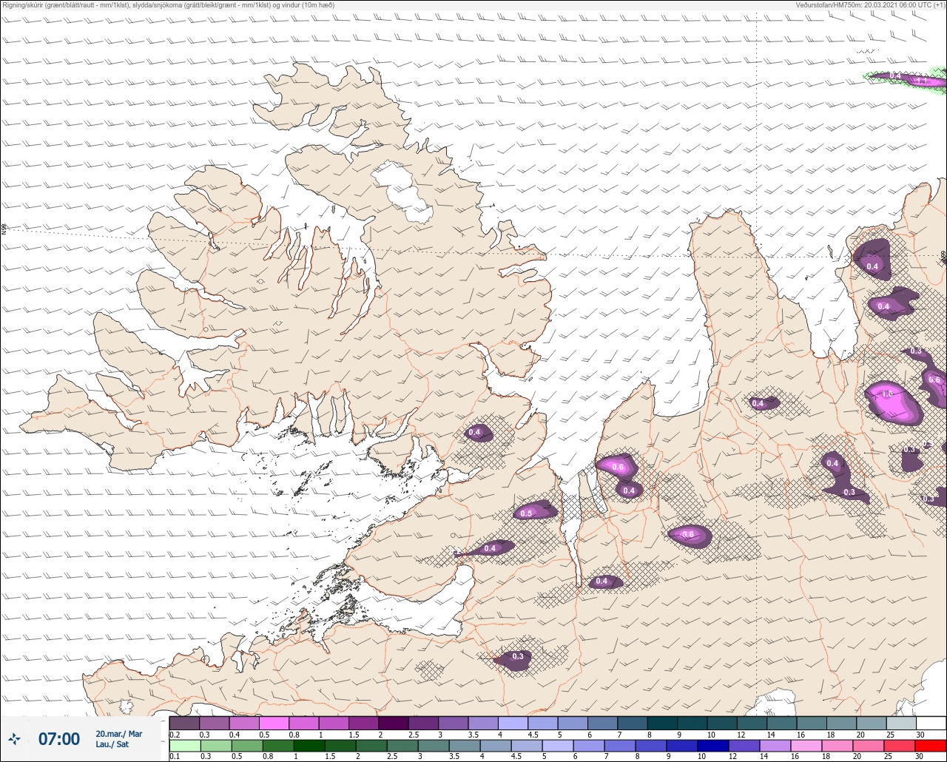Click the '0.1' label under the lower legend row
The height and width of the screenshot is (762, 947).
coord(175,757)
